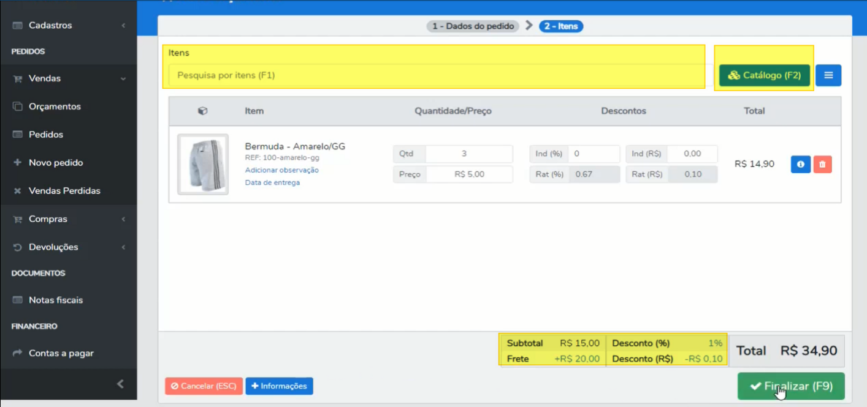Click the Rat (%) field showing 0,67
The image size is (867, 407).
(x=594, y=174)
